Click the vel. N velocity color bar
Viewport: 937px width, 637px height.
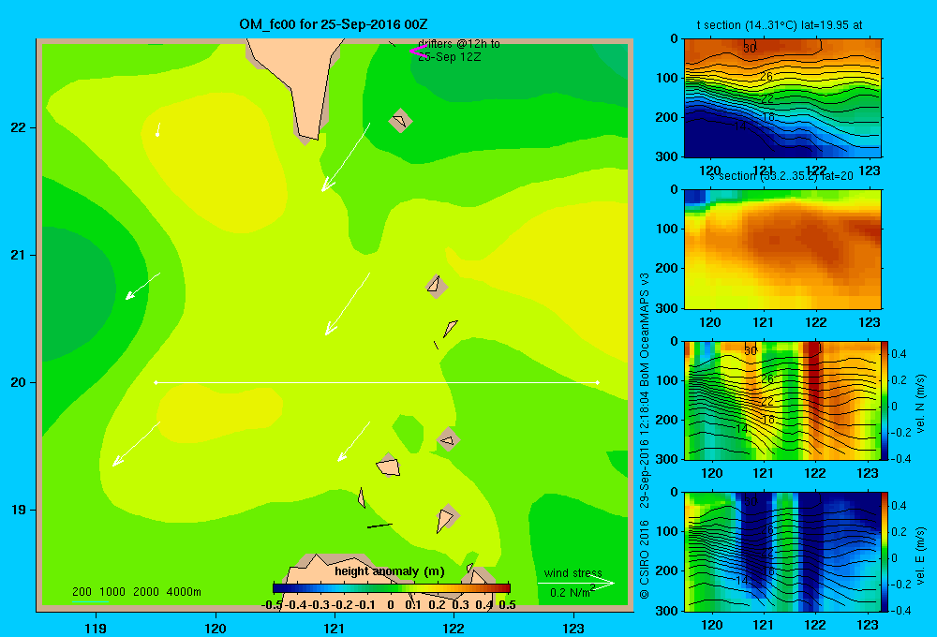[x=885, y=400]
